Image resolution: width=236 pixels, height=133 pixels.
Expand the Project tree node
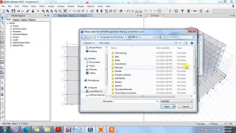[11, 26]
